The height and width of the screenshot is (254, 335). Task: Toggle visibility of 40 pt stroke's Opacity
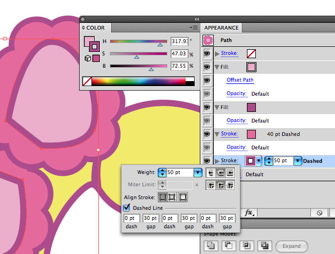coord(206,148)
